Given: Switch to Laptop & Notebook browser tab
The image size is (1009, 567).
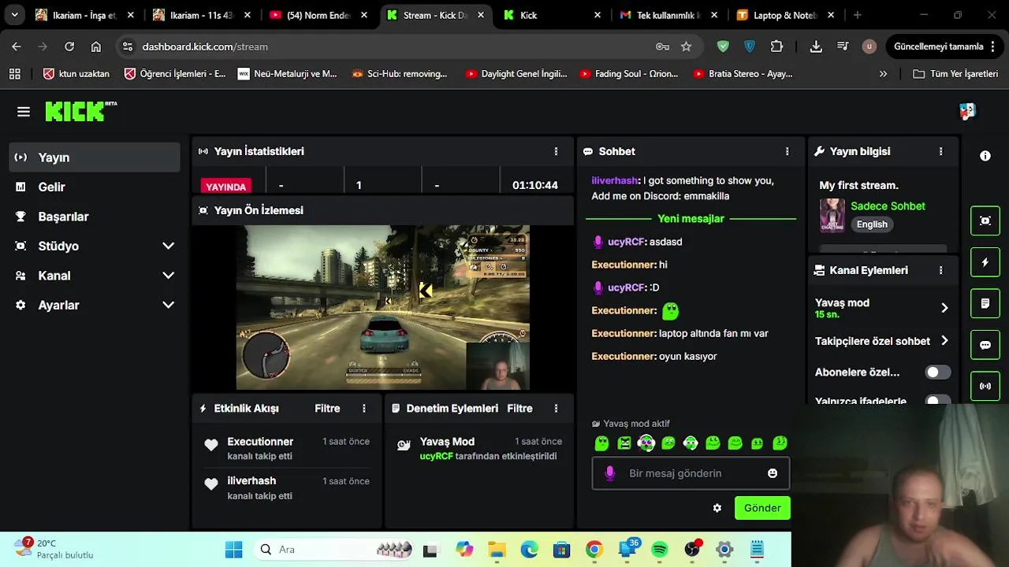Looking at the screenshot, I should click(x=787, y=15).
